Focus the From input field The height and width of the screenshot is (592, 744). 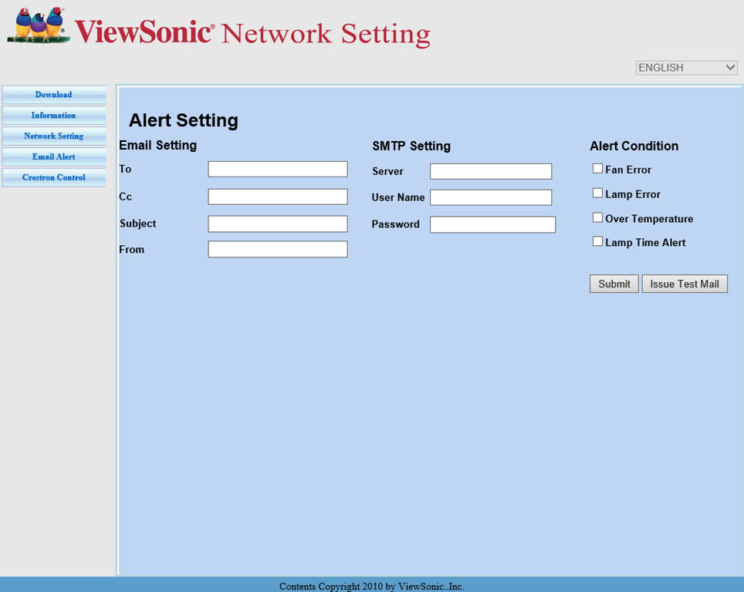[x=278, y=249]
